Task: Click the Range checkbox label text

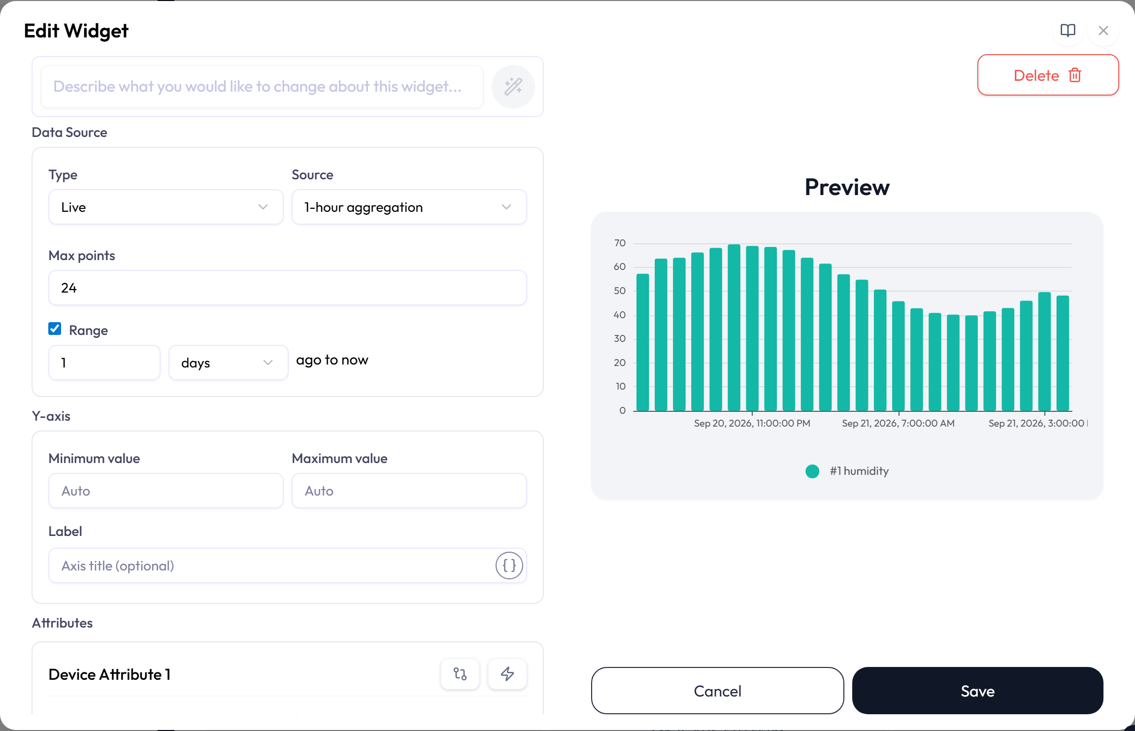Action: 88,330
